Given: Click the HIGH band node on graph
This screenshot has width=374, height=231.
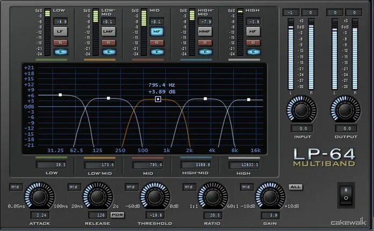Looking at the screenshot, I should point(249,99).
